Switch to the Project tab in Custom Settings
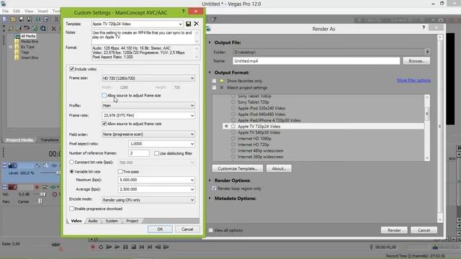The height and width of the screenshot is (259, 461). 132,221
